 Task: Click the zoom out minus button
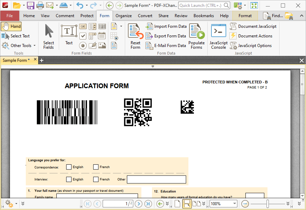pyautogui.click(x=245, y=204)
